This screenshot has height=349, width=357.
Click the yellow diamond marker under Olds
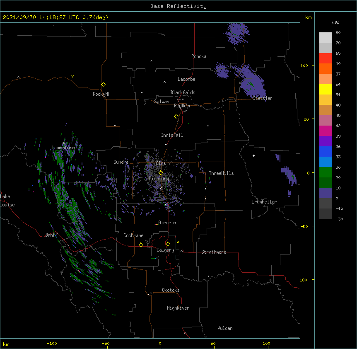(x=161, y=172)
